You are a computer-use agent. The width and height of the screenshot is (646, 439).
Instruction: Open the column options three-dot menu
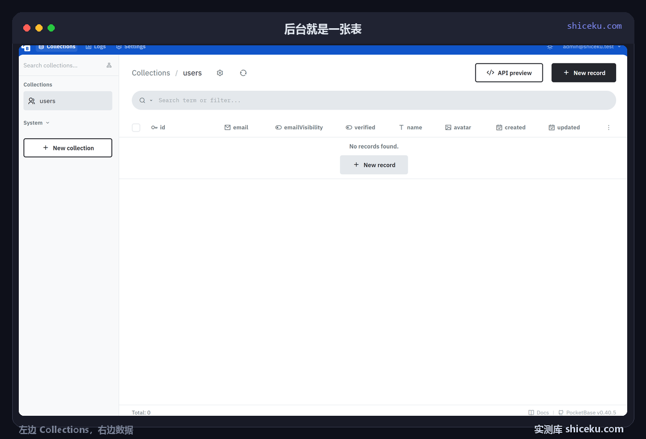[x=608, y=128]
